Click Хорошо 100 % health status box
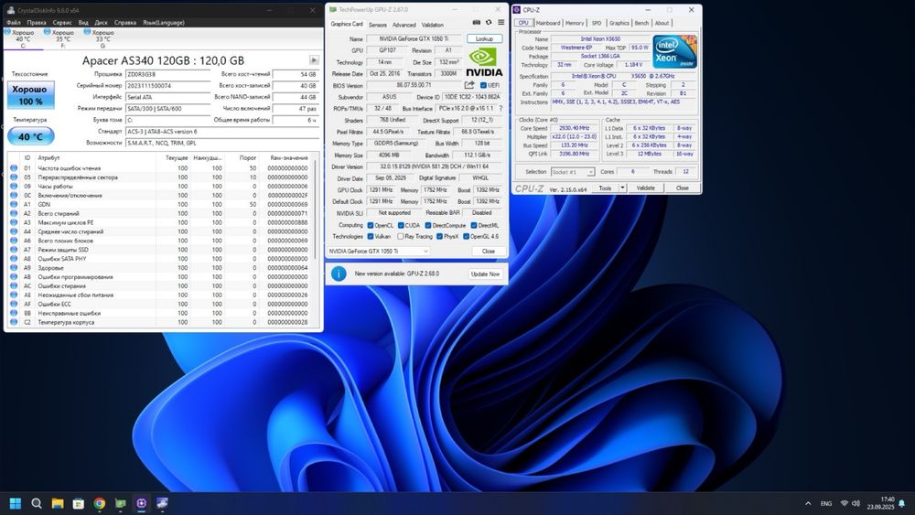915x515 pixels. coord(31,95)
